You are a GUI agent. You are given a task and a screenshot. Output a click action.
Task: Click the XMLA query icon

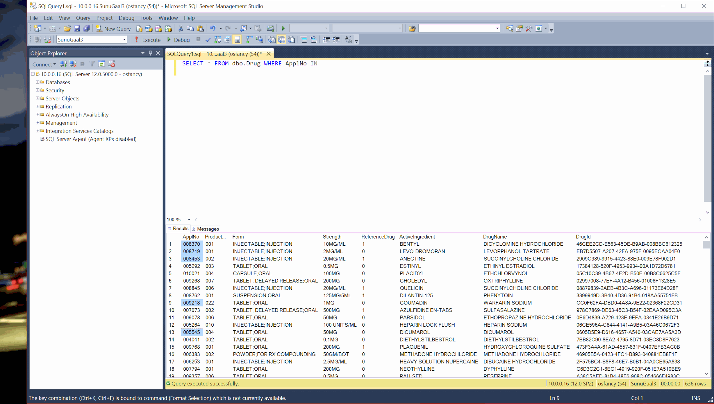click(x=168, y=29)
